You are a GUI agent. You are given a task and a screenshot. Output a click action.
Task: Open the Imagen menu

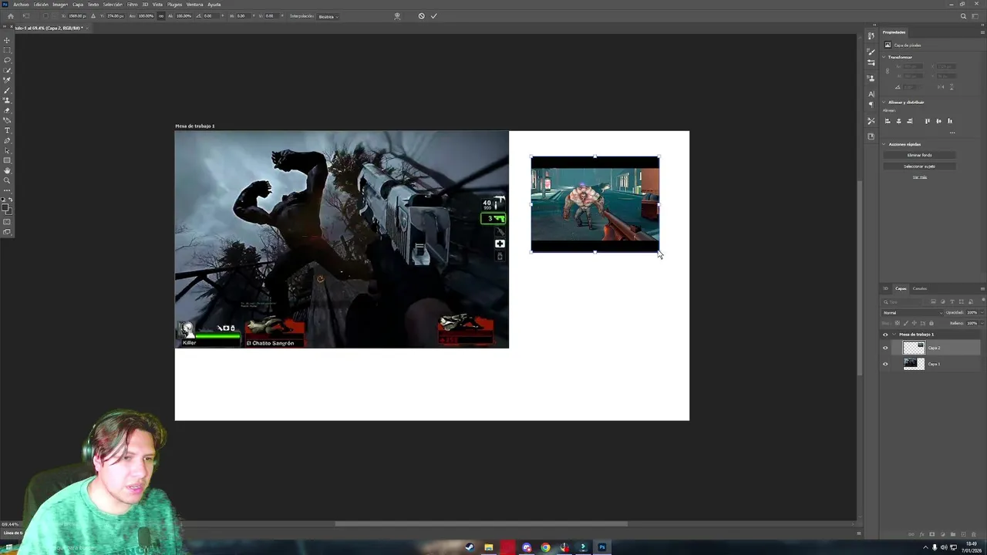(x=60, y=5)
